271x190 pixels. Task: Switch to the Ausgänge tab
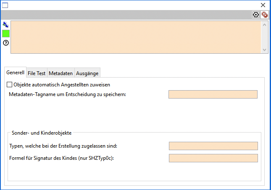(x=87, y=73)
